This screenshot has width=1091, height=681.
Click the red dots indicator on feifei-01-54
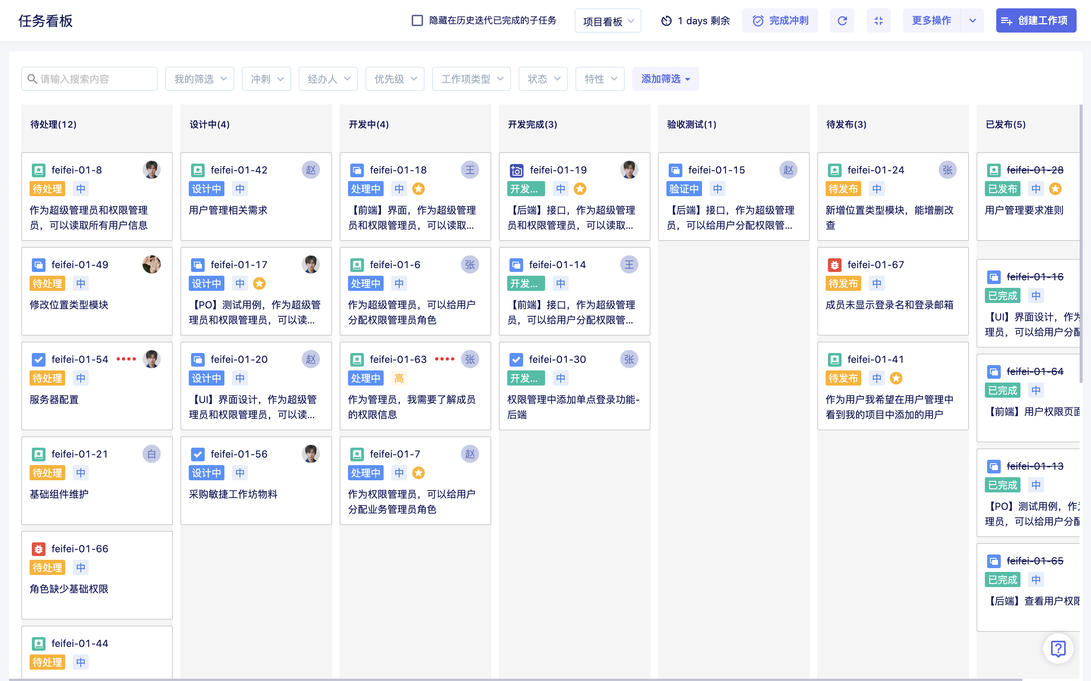pos(126,359)
